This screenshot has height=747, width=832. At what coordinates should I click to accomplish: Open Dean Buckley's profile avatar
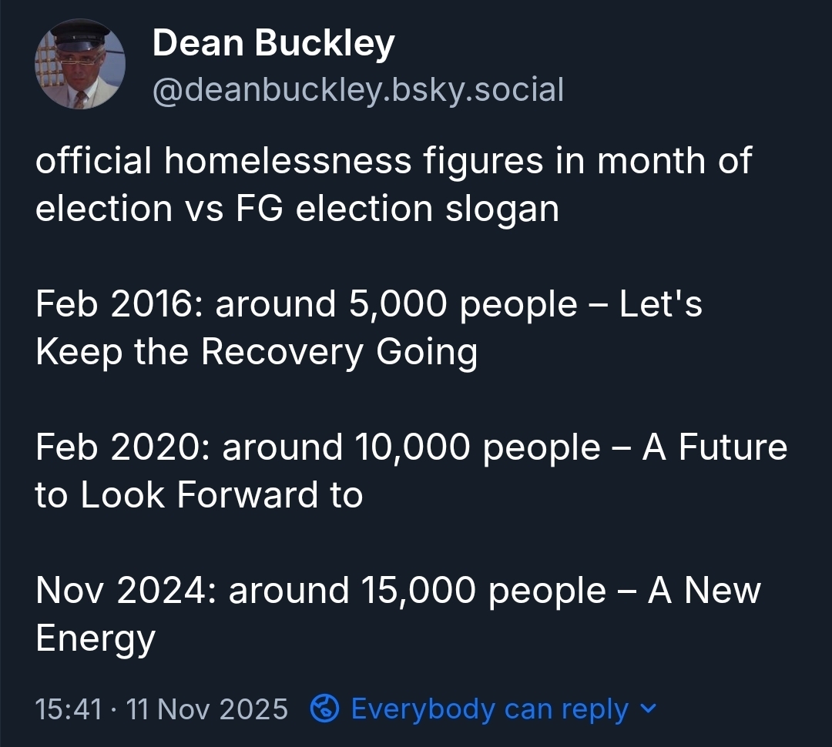tap(80, 64)
